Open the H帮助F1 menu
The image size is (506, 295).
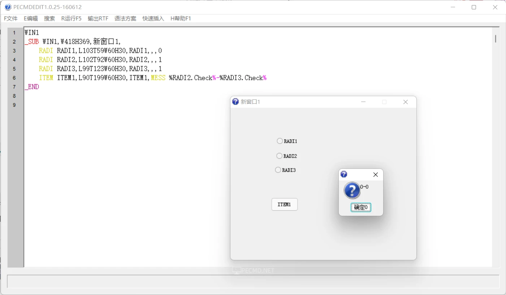[x=181, y=18]
